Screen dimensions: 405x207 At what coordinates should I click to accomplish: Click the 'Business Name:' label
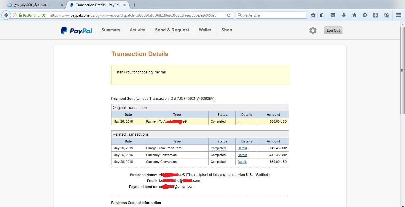pos(143,175)
